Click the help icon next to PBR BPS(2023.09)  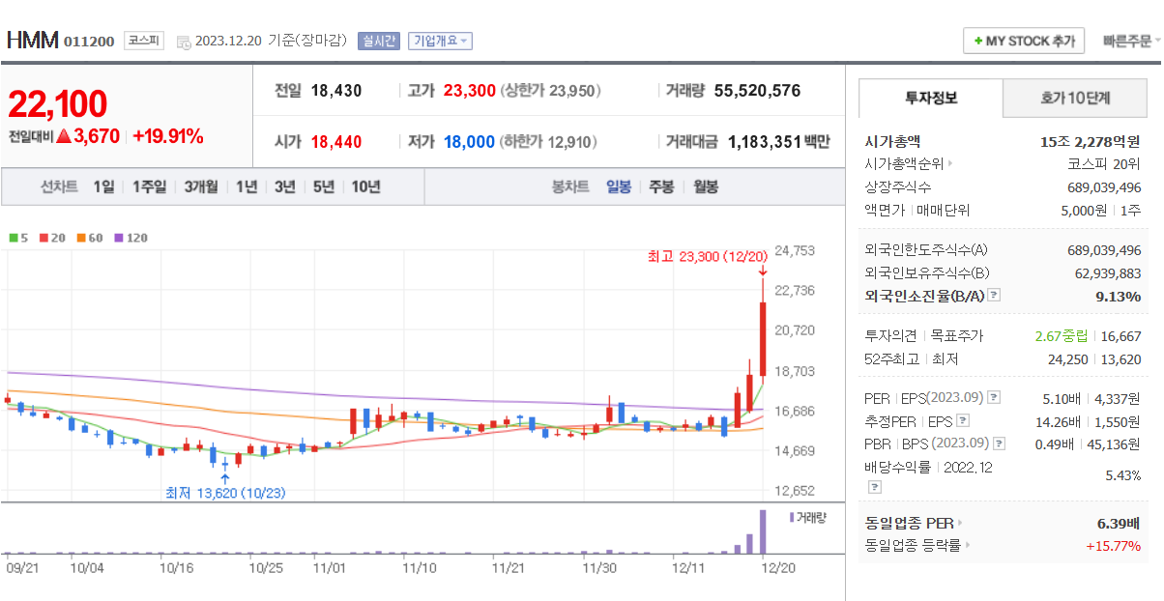pos(999,444)
